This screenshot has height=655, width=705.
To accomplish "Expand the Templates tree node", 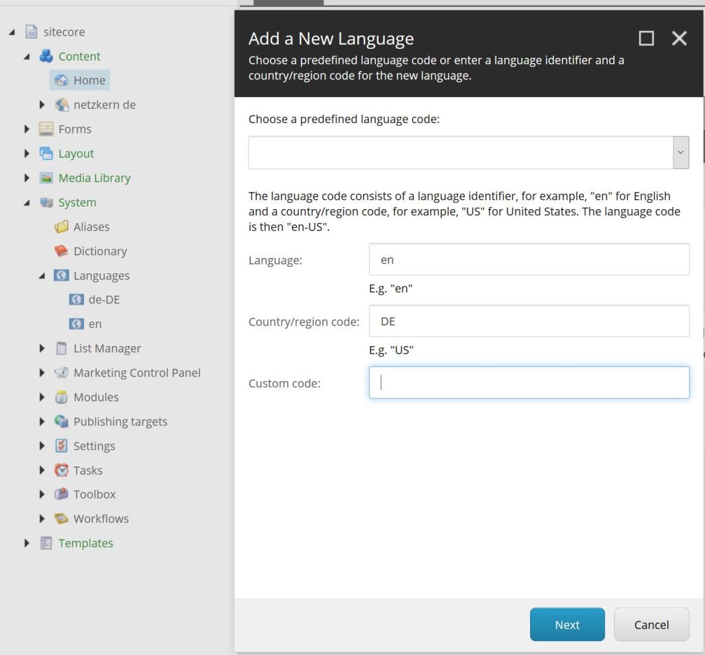I will pyautogui.click(x=27, y=544).
